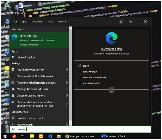Select the Documents search tab

pyautogui.click(x=37, y=22)
